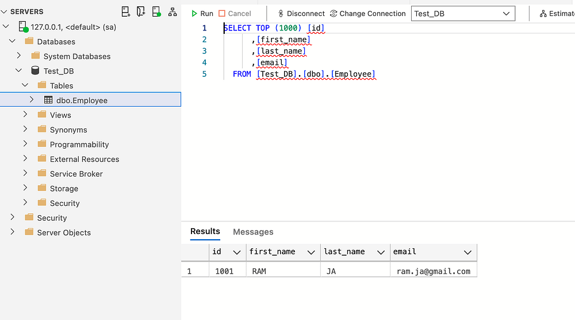
Task: Open the first_name column filter dropdown
Action: coord(311,252)
